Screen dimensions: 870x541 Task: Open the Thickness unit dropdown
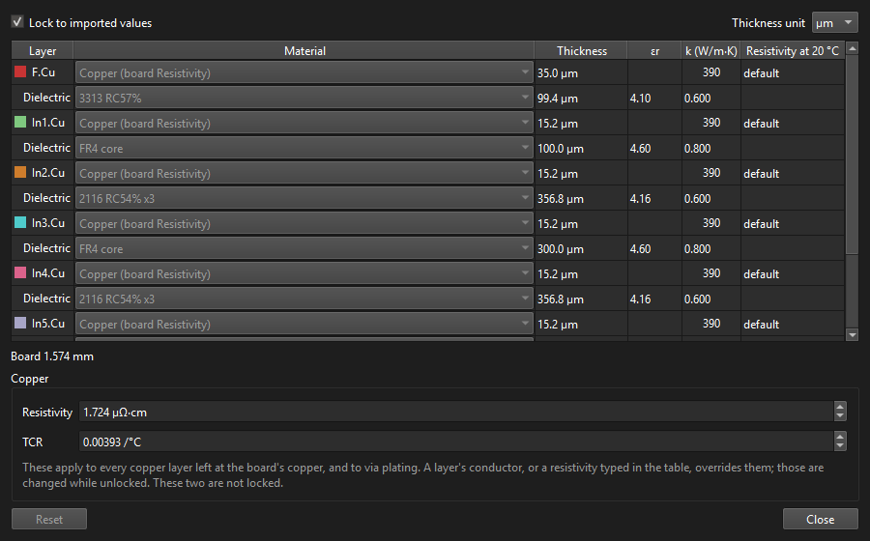point(834,23)
